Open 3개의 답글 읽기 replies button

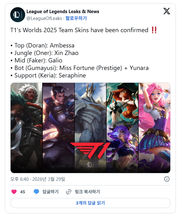coord(90,203)
